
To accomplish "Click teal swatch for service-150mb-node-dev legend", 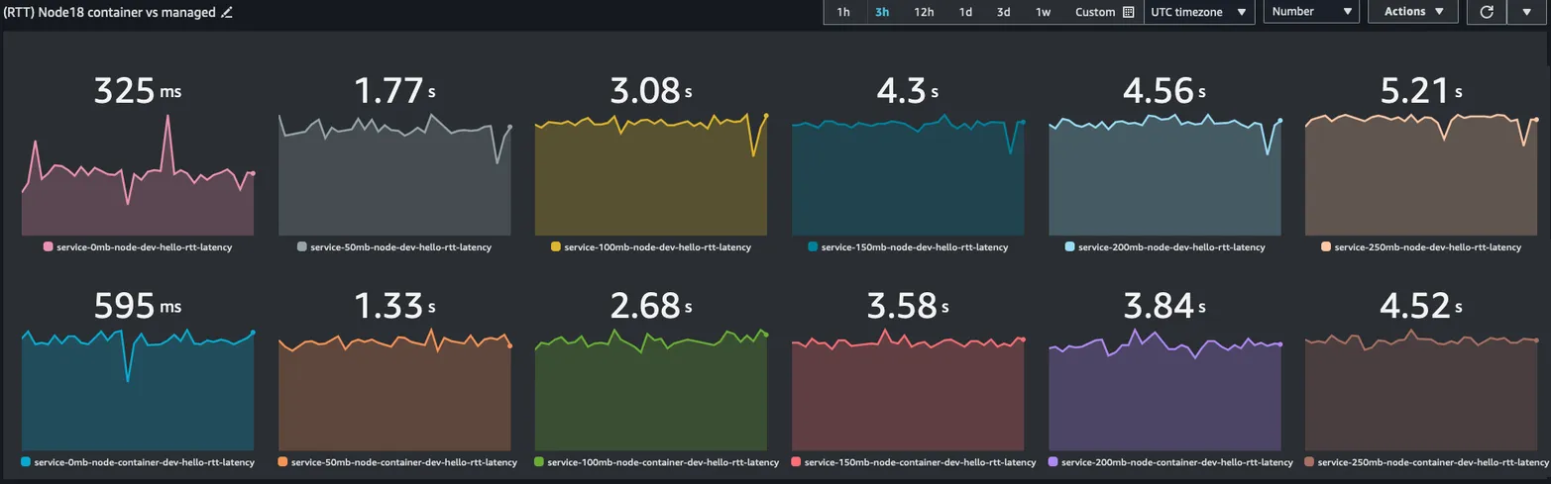I will tap(814, 246).
